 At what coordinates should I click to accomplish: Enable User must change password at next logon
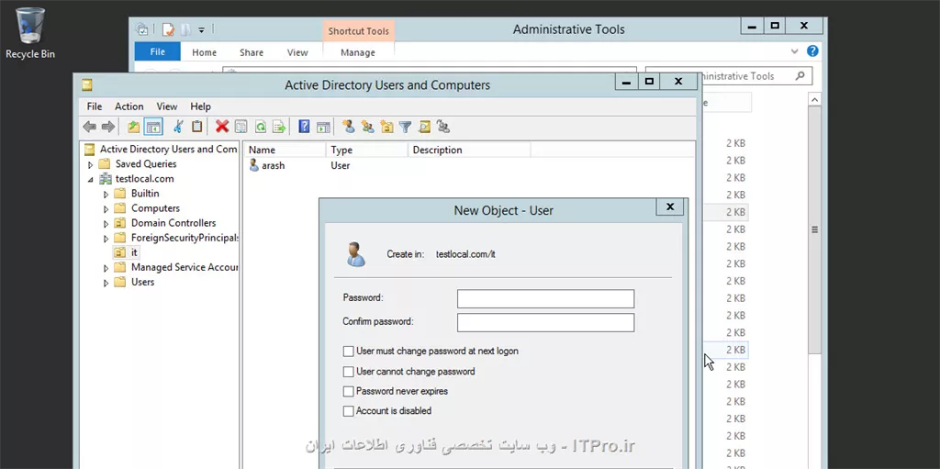[348, 352]
